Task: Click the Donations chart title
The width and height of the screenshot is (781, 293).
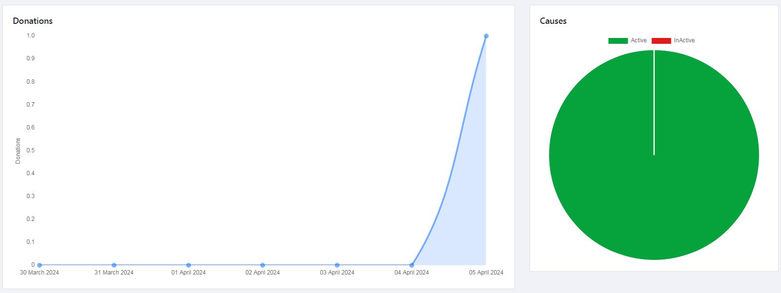Action: 33,21
